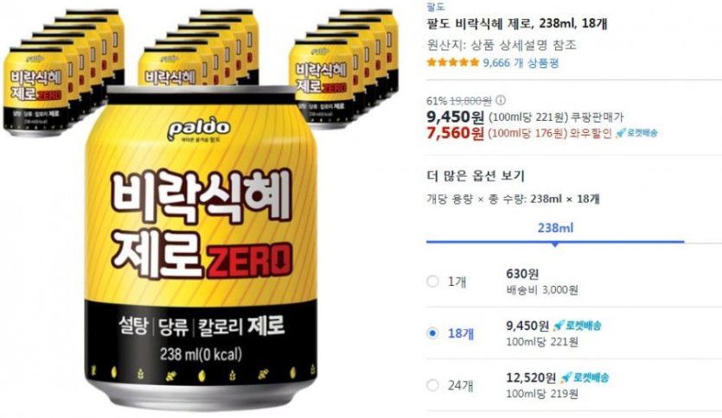Click rocket delivery badge in 18개 option
Image resolution: width=722 pixels, height=418 pixels.
pyautogui.click(x=577, y=326)
